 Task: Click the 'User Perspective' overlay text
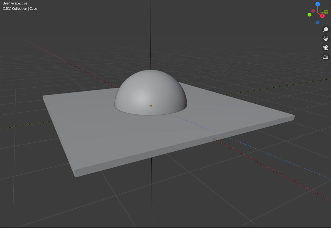point(15,3)
